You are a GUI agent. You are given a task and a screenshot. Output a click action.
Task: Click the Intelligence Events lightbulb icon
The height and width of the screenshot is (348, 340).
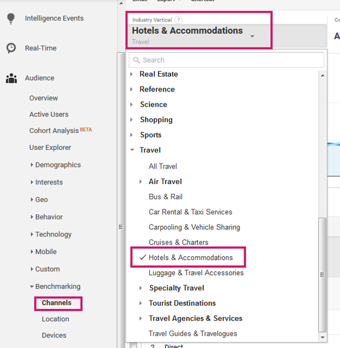pyautogui.click(x=11, y=19)
